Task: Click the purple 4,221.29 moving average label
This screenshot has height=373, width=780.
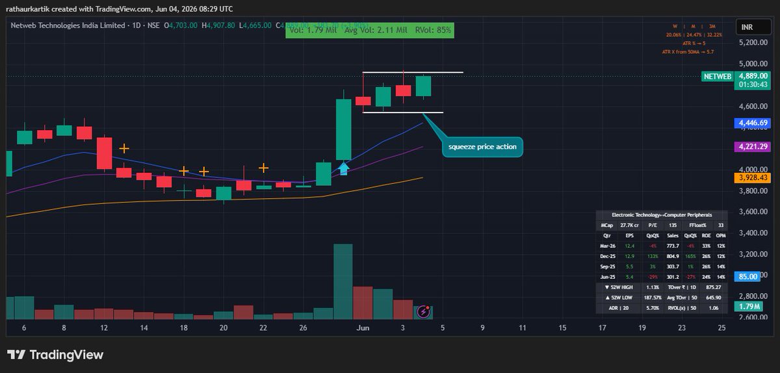Action: coord(753,147)
